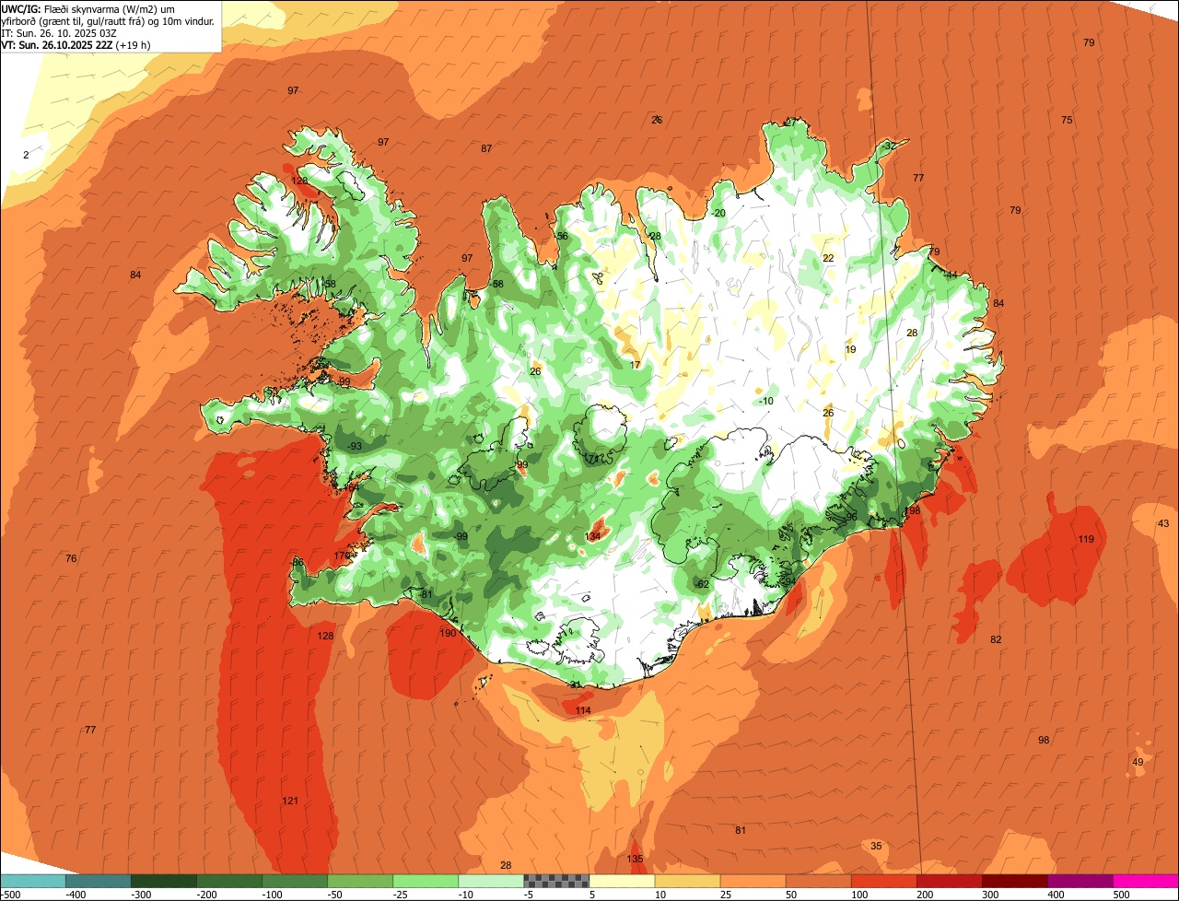Click the teal -500 to -400 legend swatch
Image resolution: width=1179 pixels, height=901 pixels.
pos(33,881)
